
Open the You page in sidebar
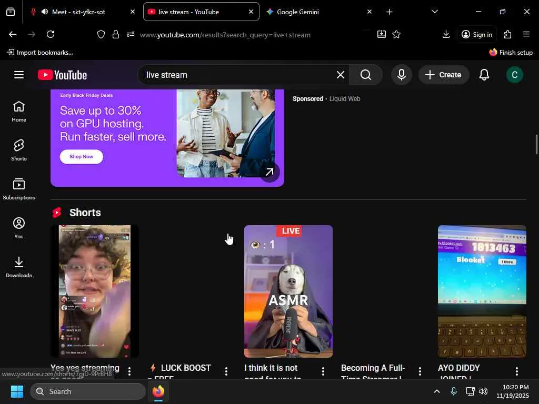[19, 228]
